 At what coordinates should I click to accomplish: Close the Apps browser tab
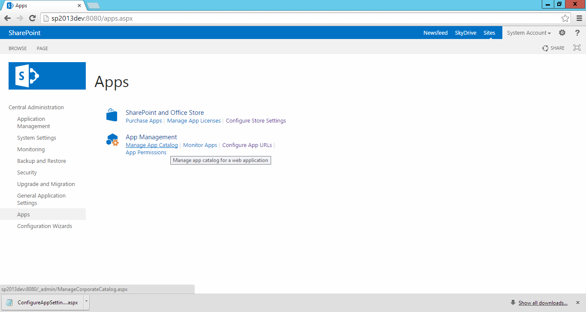coord(79,6)
